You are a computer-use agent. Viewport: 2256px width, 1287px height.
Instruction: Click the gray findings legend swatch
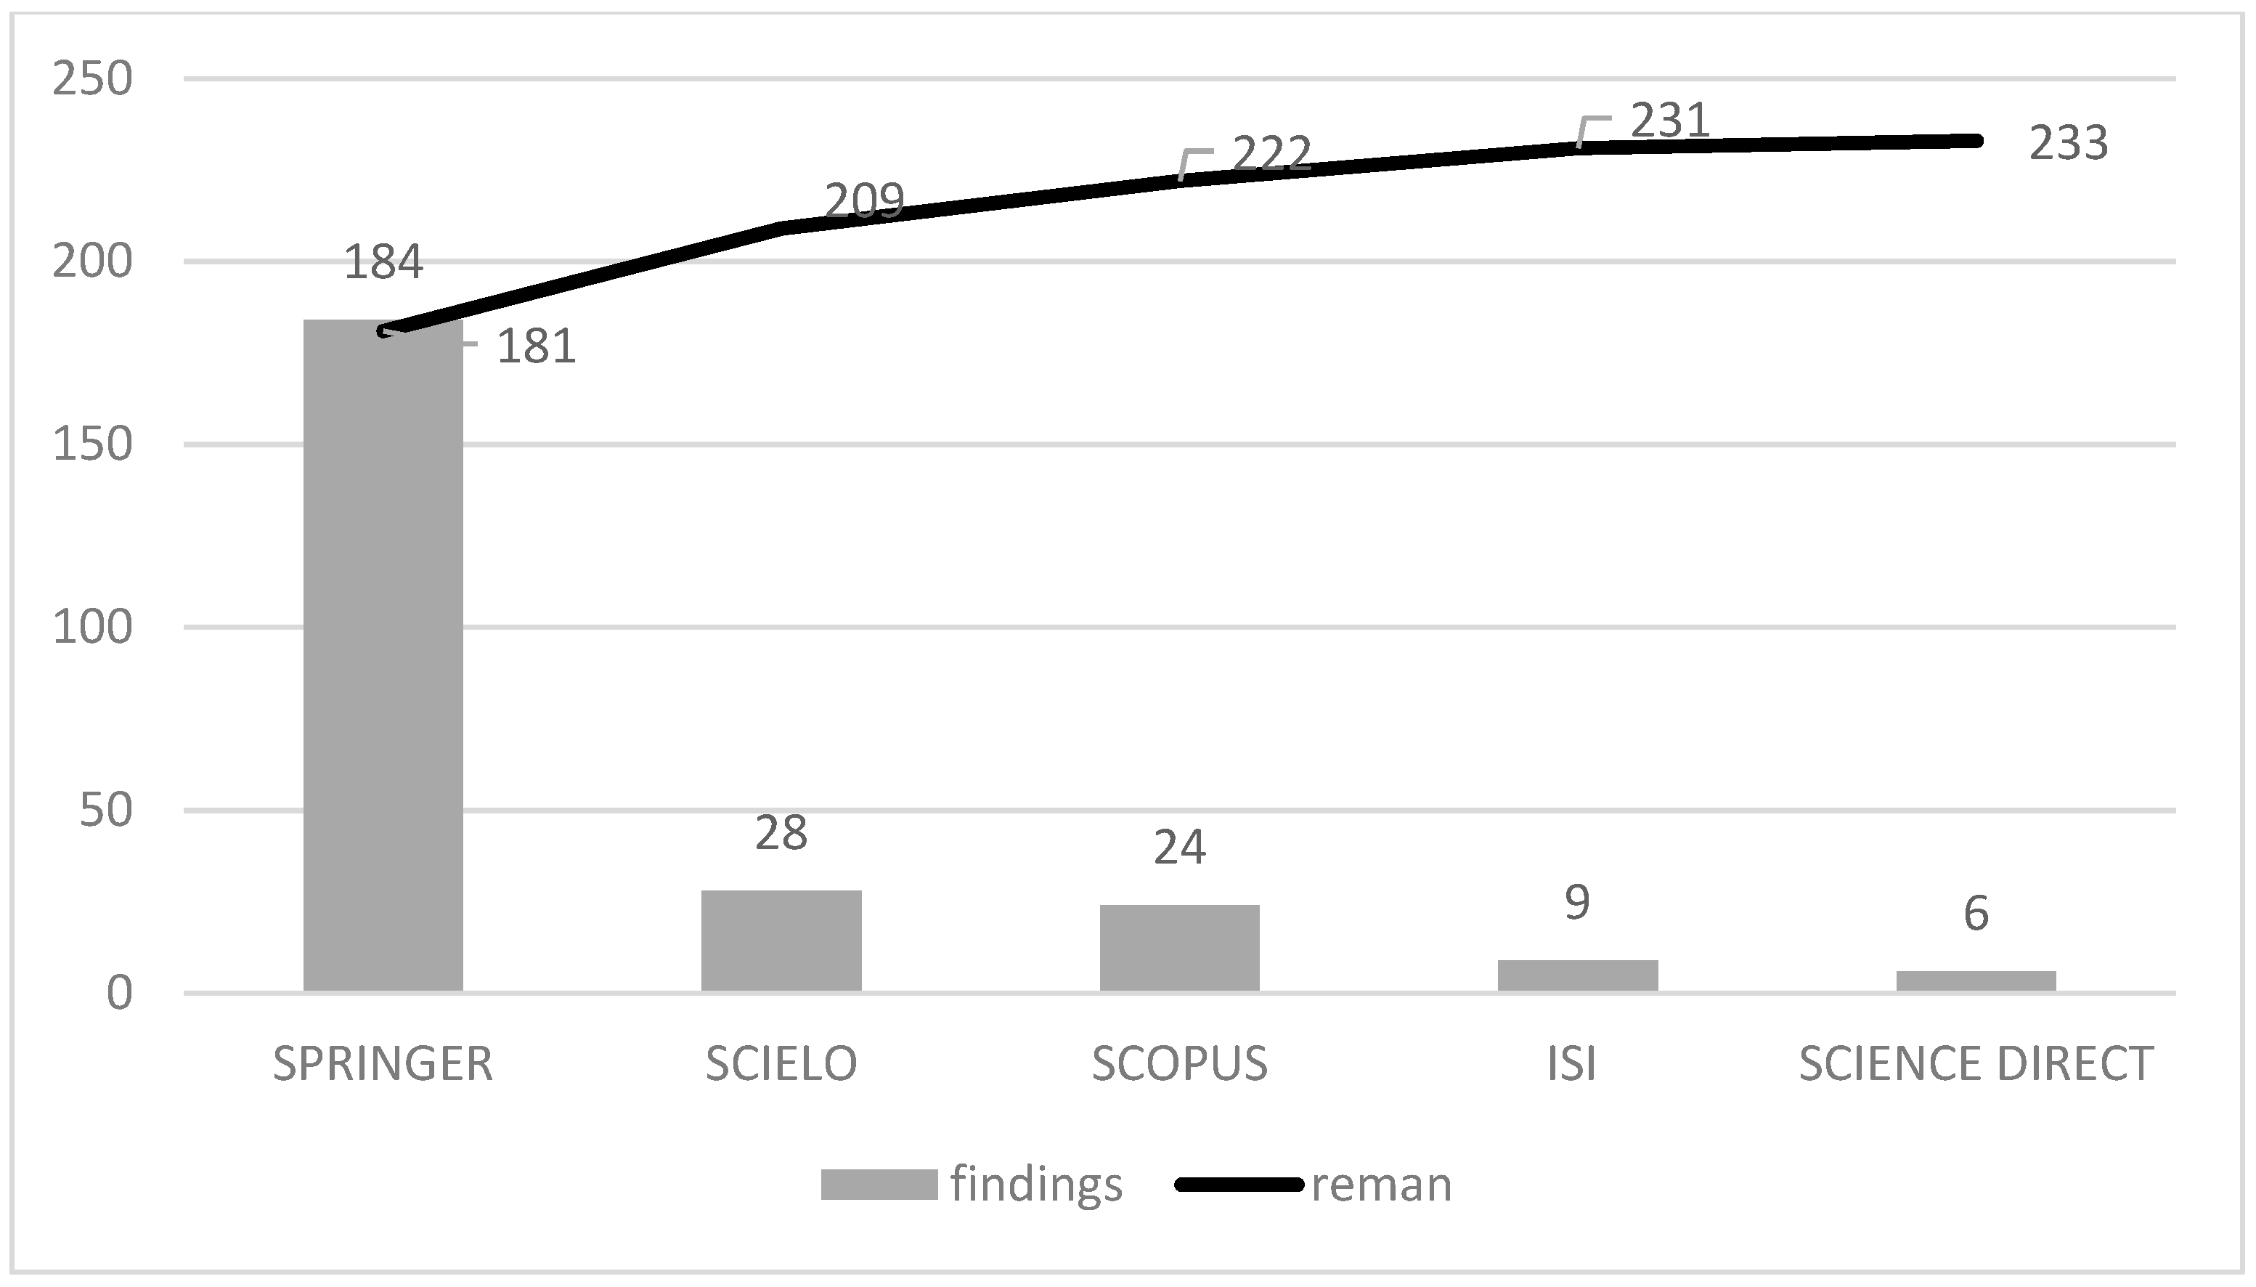click(x=879, y=1184)
